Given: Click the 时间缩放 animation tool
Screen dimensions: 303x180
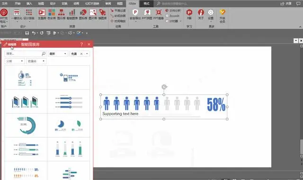Looking at the screenshot, I should click(x=118, y=21).
